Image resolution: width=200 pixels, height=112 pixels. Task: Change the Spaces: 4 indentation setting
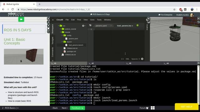[135, 59]
